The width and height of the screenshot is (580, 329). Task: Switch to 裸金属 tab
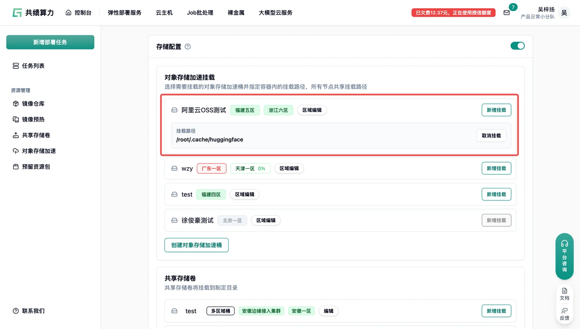[236, 13]
